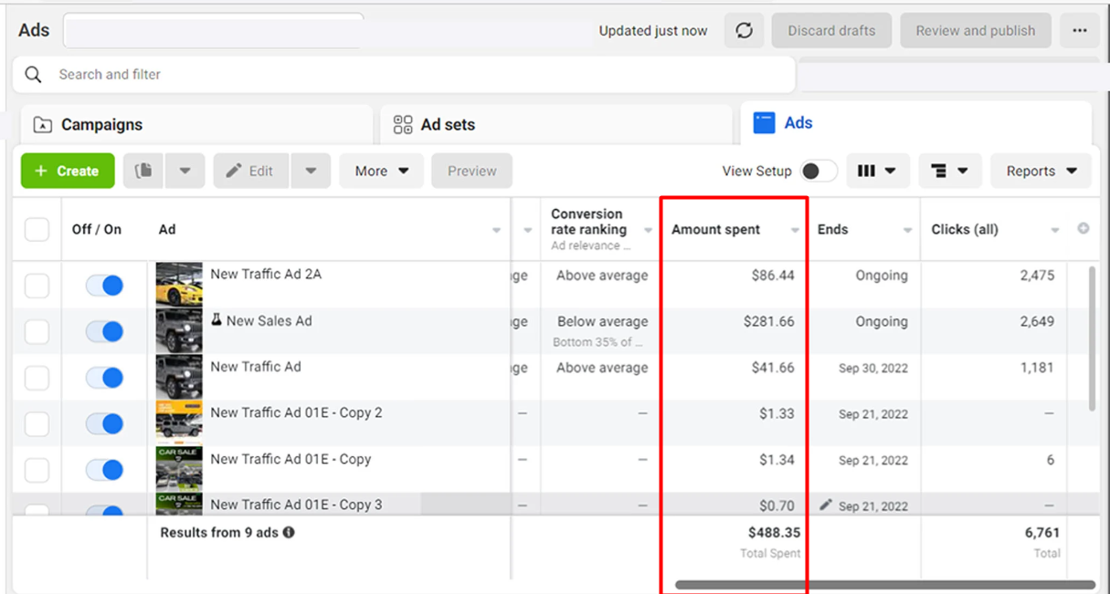Image resolution: width=1110 pixels, height=594 pixels.
Task: Click the duplicate ad icon
Action: tap(143, 171)
